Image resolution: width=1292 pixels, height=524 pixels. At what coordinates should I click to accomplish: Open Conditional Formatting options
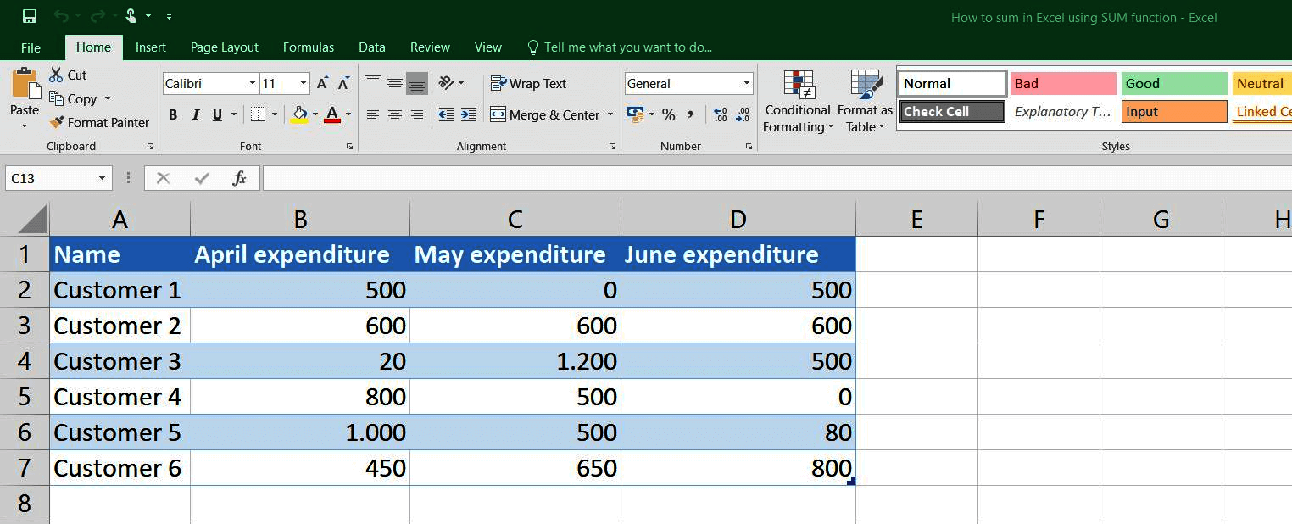pos(797,102)
